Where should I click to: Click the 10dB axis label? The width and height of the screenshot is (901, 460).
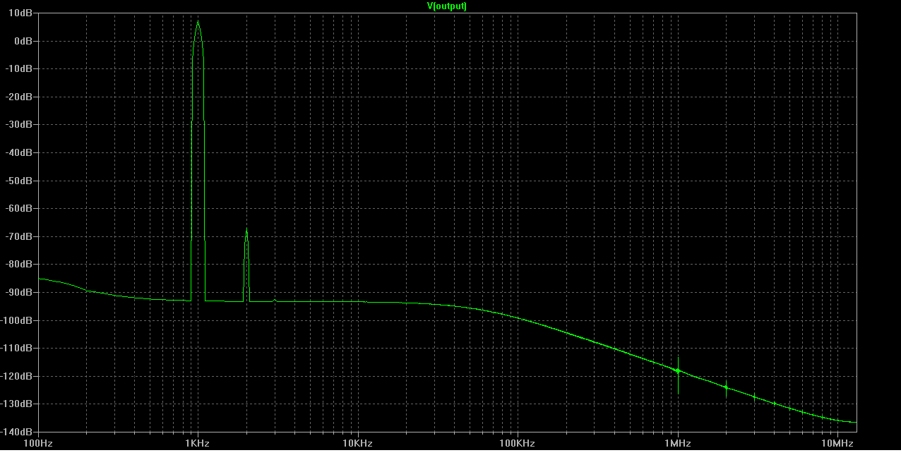click(x=22, y=13)
